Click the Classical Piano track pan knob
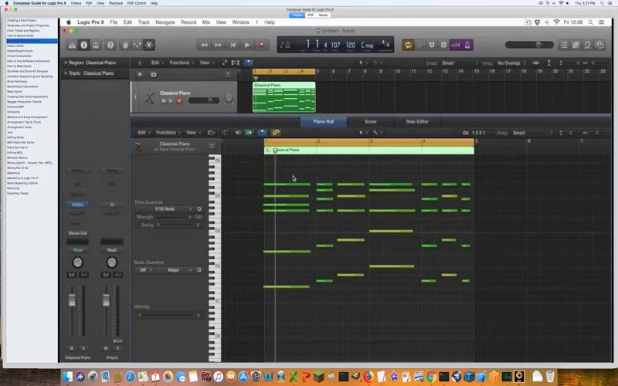 (x=229, y=98)
